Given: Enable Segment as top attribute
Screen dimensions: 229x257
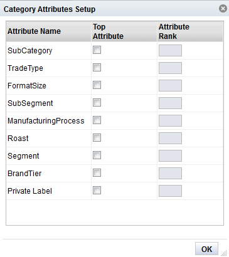Looking at the screenshot, I should [x=97, y=155].
